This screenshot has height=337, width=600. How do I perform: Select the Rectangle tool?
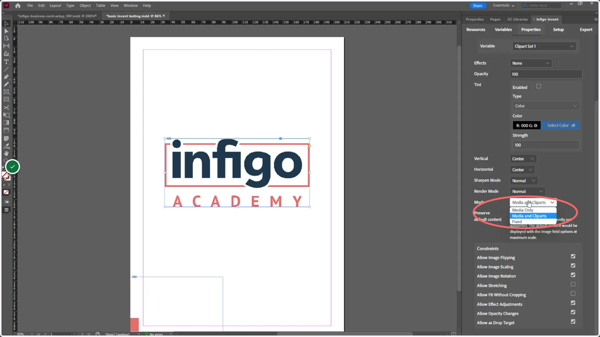6,100
